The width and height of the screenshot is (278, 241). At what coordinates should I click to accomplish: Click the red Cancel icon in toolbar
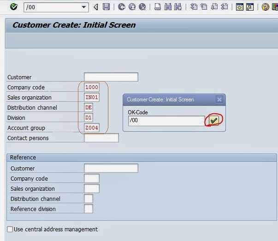click(142, 7)
